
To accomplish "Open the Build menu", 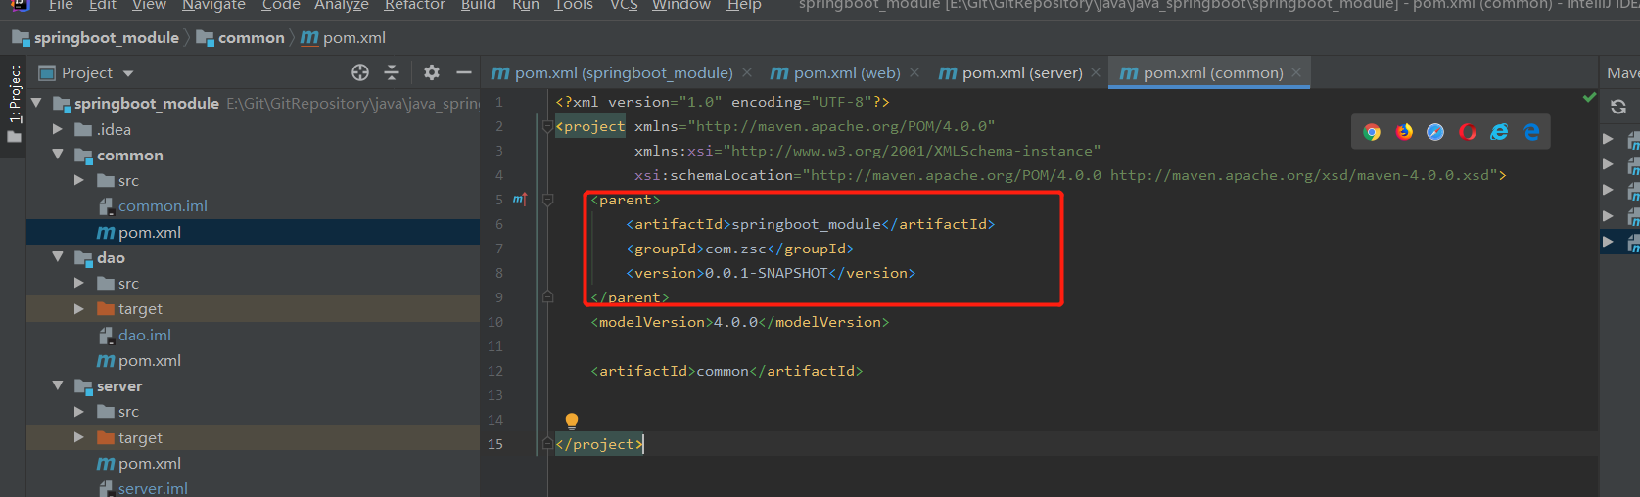I will pyautogui.click(x=479, y=5).
